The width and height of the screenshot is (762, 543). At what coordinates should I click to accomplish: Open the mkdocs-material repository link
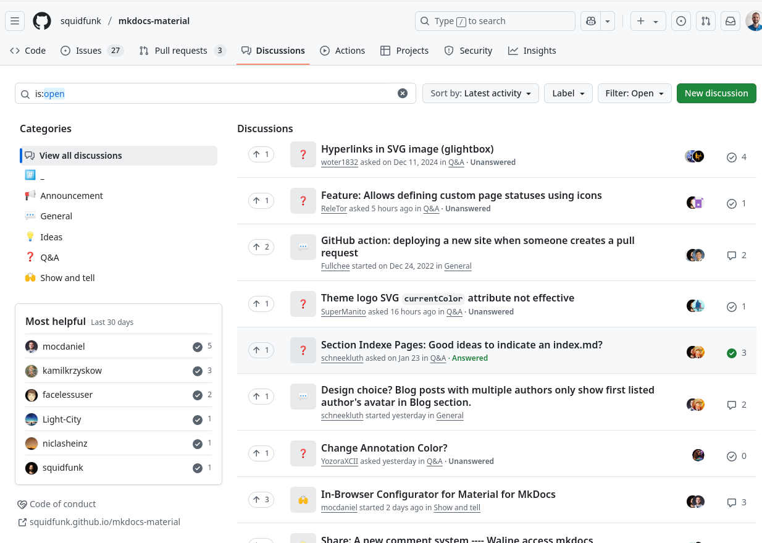[x=154, y=21]
